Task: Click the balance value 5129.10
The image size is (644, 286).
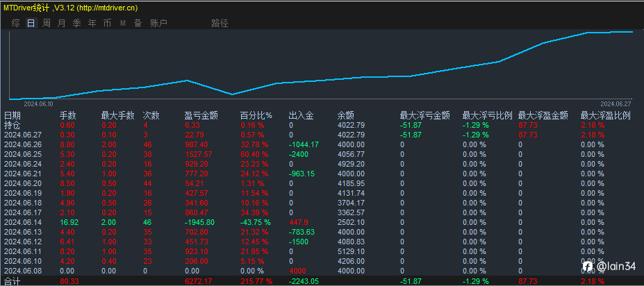Action: tap(351, 251)
